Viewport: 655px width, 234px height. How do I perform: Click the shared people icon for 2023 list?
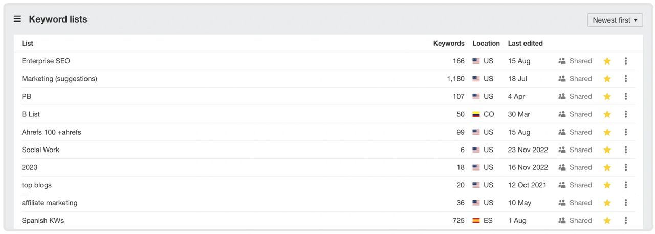(x=562, y=167)
